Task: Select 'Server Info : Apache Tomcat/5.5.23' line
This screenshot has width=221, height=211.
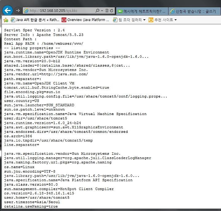Action: click(44, 35)
